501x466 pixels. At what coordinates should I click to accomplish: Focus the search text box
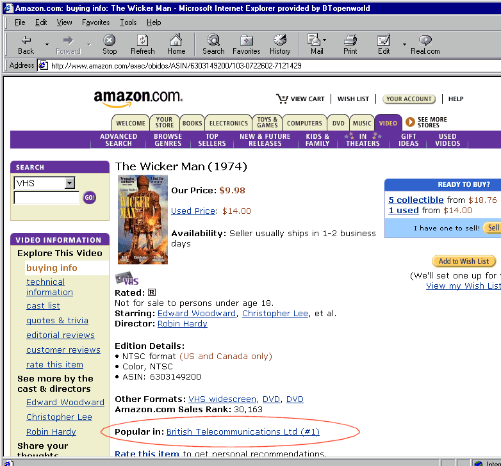pyautogui.click(x=47, y=198)
